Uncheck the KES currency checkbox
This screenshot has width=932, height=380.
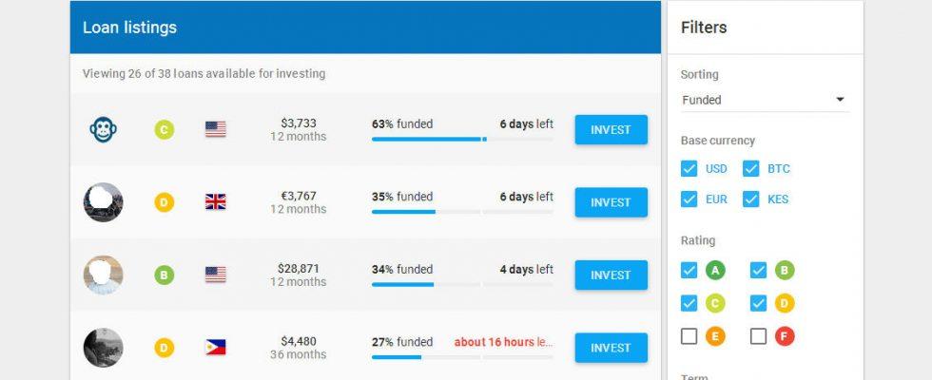click(750, 199)
